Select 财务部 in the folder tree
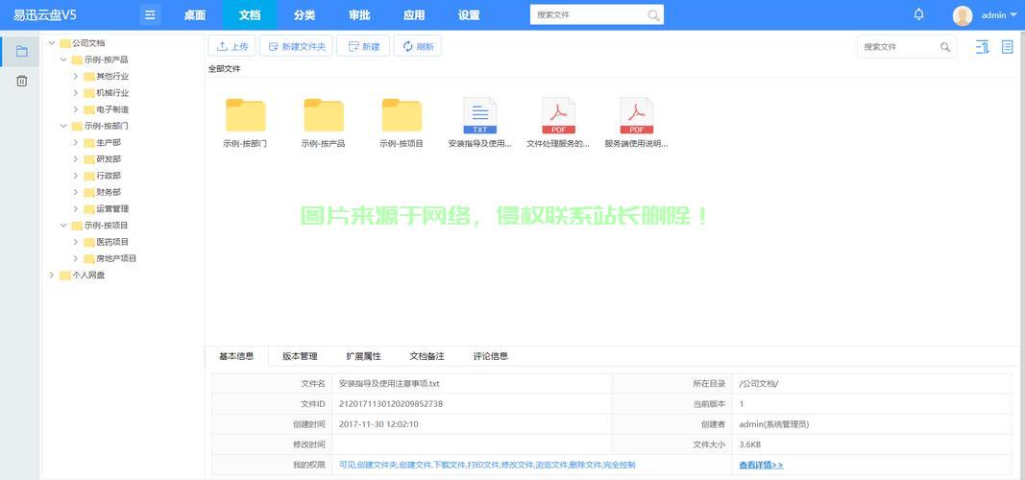Image resolution: width=1025 pixels, height=480 pixels. coord(109,192)
